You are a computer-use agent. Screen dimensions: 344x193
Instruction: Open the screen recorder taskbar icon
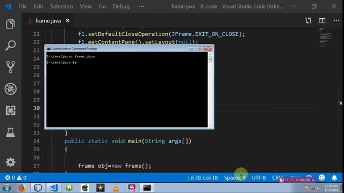coord(132,188)
